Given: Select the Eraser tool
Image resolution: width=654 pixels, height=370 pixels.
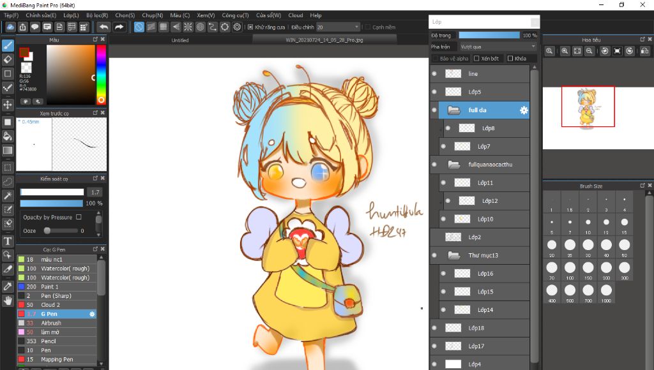Looking at the screenshot, I should [x=8, y=59].
